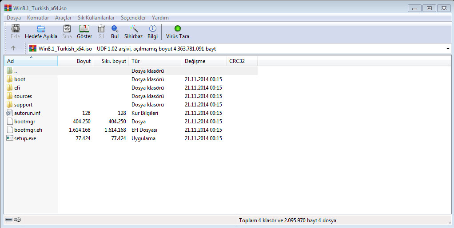Select the support folder icon

(10, 104)
